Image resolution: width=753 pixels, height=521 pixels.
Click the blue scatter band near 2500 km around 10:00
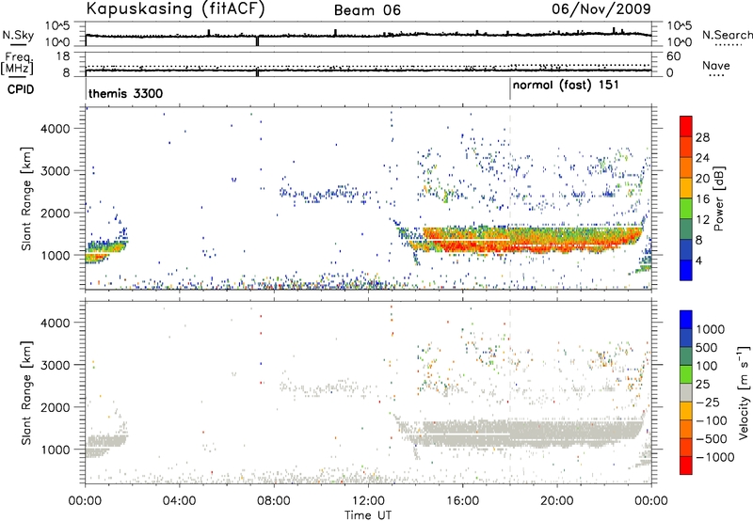(327, 195)
